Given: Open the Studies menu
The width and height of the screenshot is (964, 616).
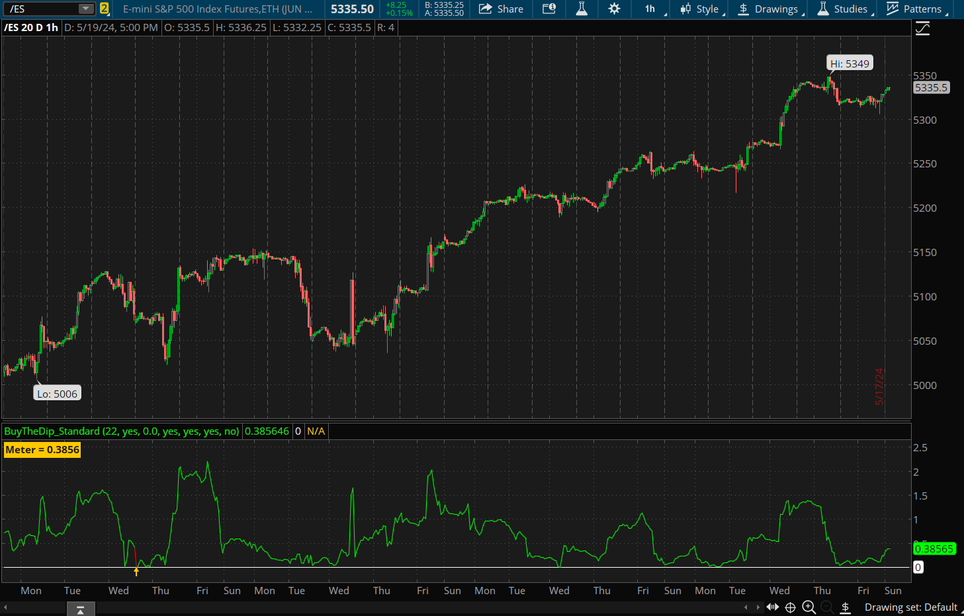Looking at the screenshot, I should [844, 9].
